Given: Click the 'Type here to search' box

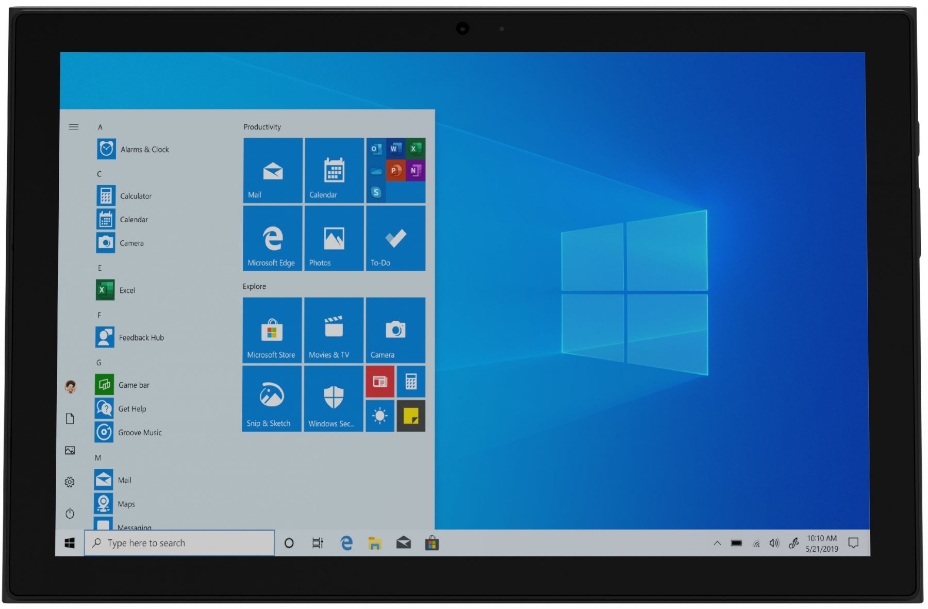Looking at the screenshot, I should tap(179, 543).
